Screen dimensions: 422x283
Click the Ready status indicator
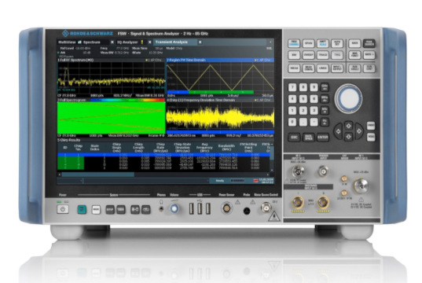(x=220, y=181)
